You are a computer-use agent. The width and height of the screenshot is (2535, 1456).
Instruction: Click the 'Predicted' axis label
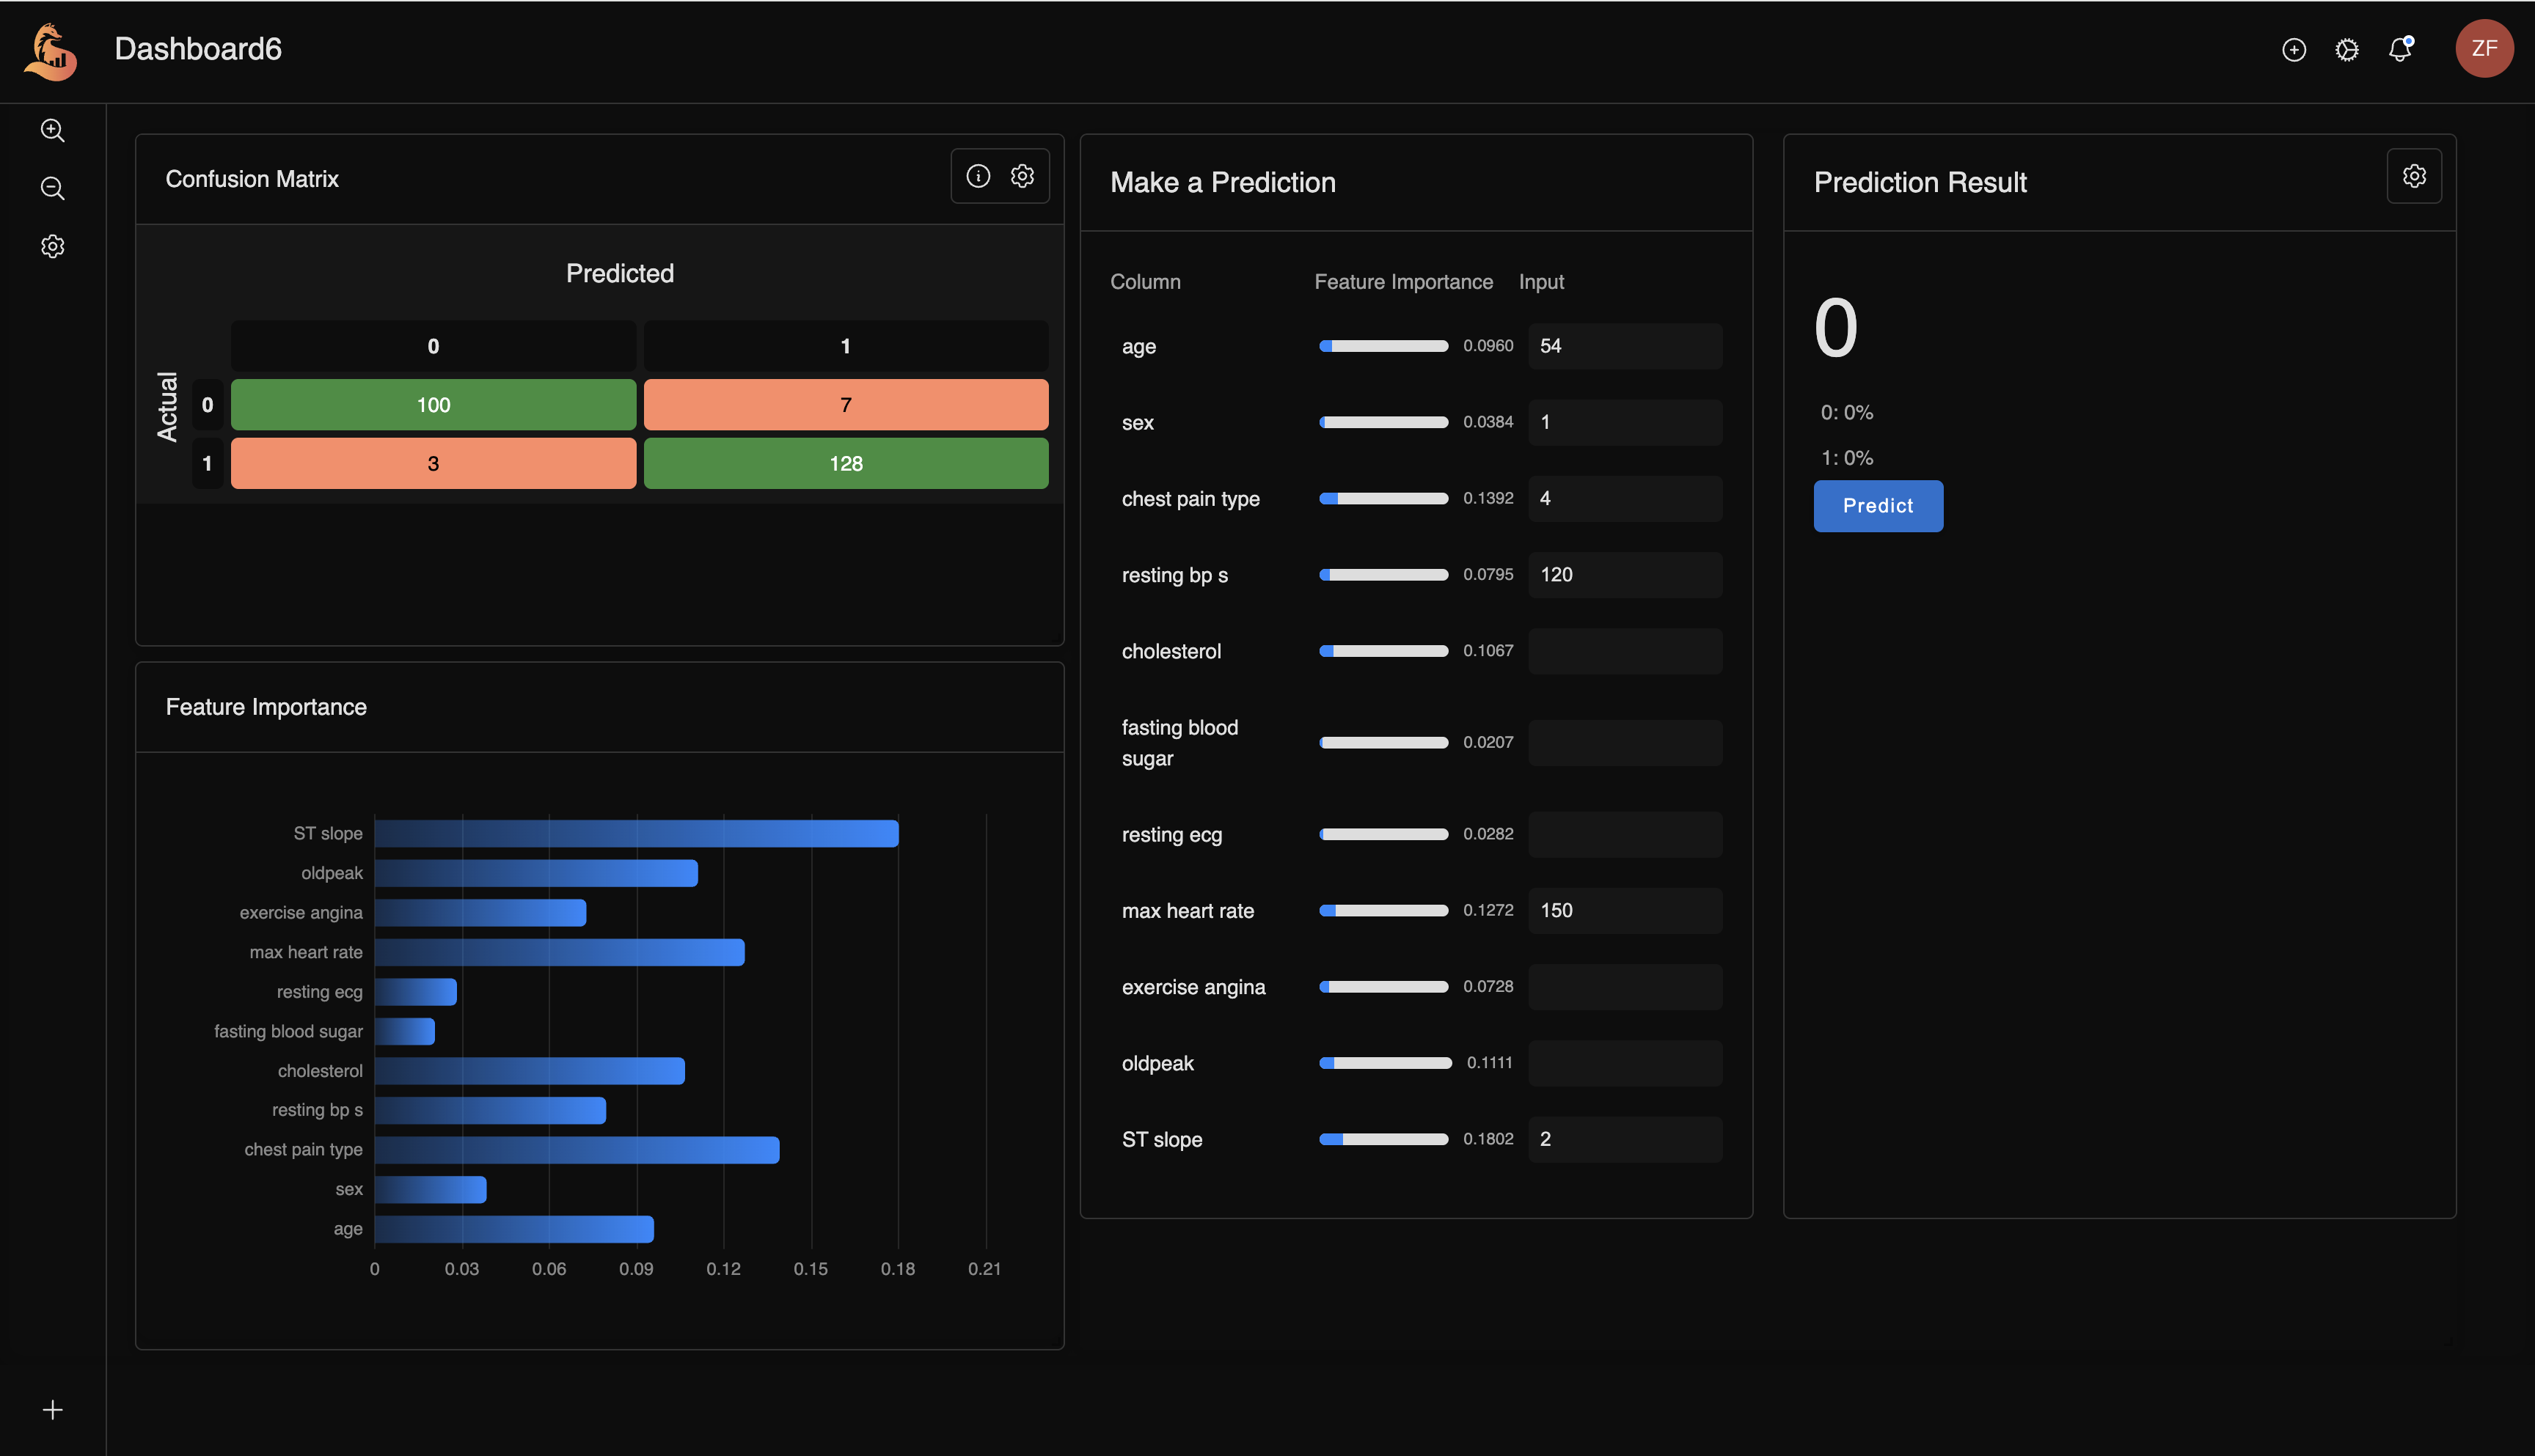pos(619,273)
